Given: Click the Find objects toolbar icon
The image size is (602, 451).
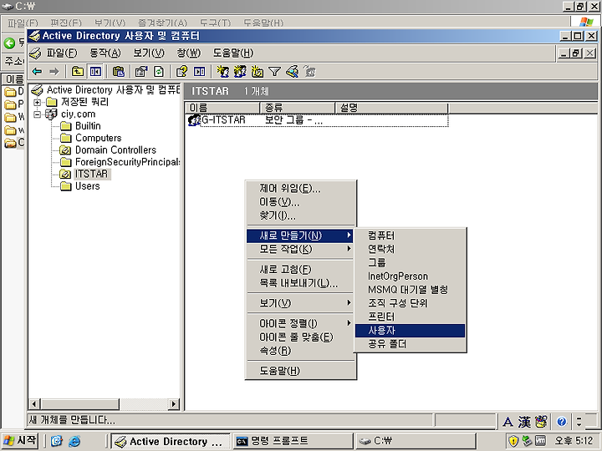Looking at the screenshot, I should [x=292, y=71].
